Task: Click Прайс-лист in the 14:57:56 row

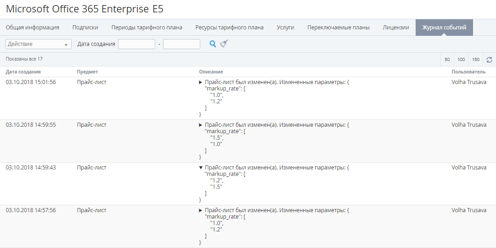Action: click(92, 210)
